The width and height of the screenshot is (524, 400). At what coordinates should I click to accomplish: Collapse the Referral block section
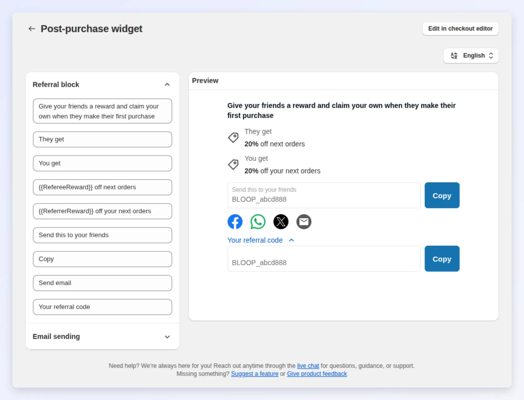(x=167, y=84)
